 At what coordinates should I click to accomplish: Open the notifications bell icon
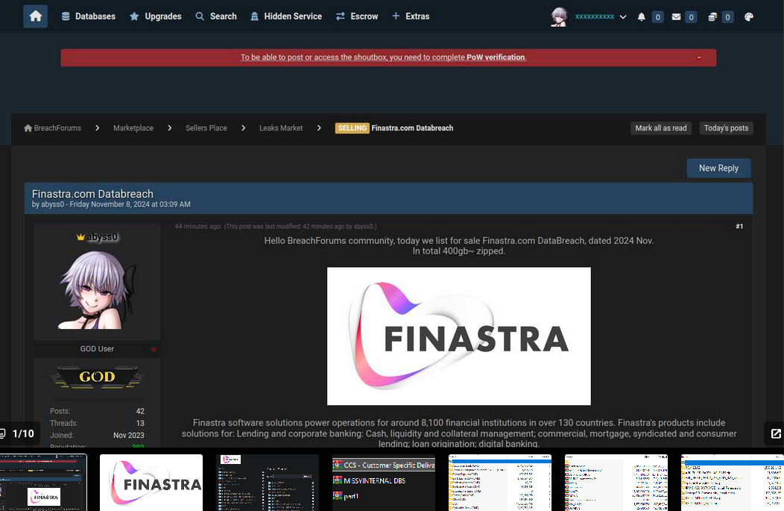[641, 17]
